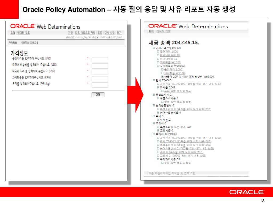Screen dimensions: 273x205
Task: Open 품목 일반 색조 화장품 under 관세율
Action: (x=178, y=91)
